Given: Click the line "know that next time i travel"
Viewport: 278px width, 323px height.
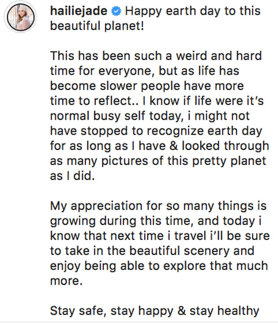Looking at the screenshot, I should click(158, 236).
